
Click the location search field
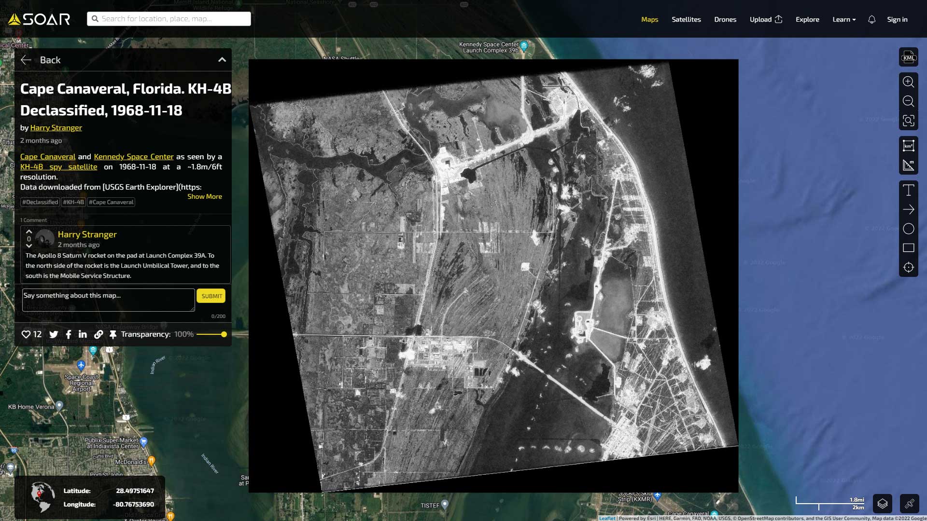click(x=169, y=19)
